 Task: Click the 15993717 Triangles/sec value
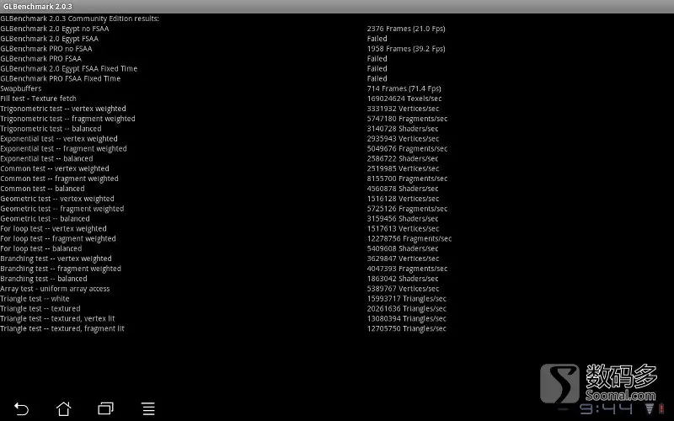(x=407, y=299)
